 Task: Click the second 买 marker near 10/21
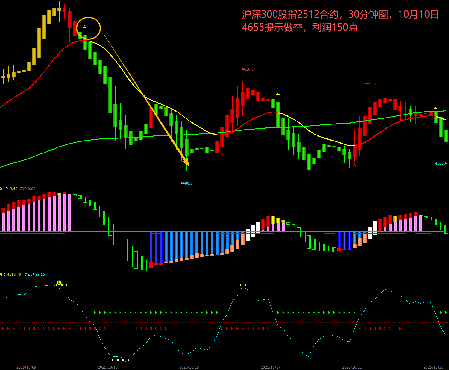pyautogui.click(x=354, y=164)
